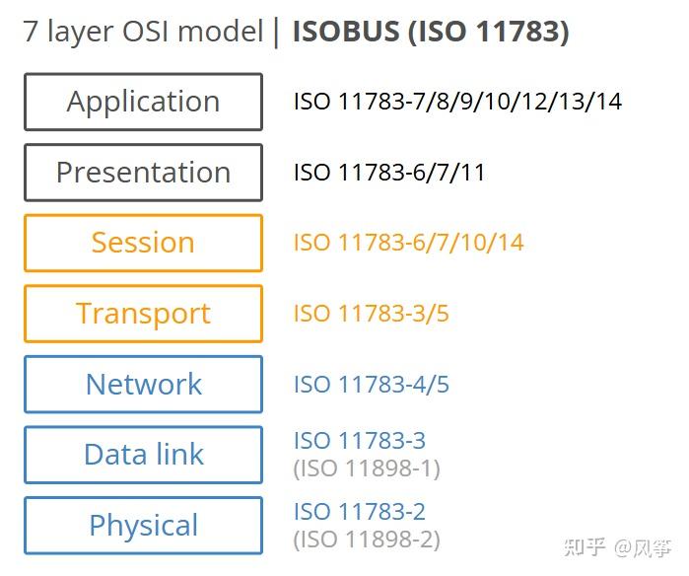Screen dimensions: 689x576
Task: Click the gray (ISO 11898-2) text
Action: tap(367, 540)
